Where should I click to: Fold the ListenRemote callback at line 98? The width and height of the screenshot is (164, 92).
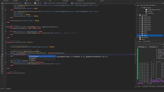6,53
